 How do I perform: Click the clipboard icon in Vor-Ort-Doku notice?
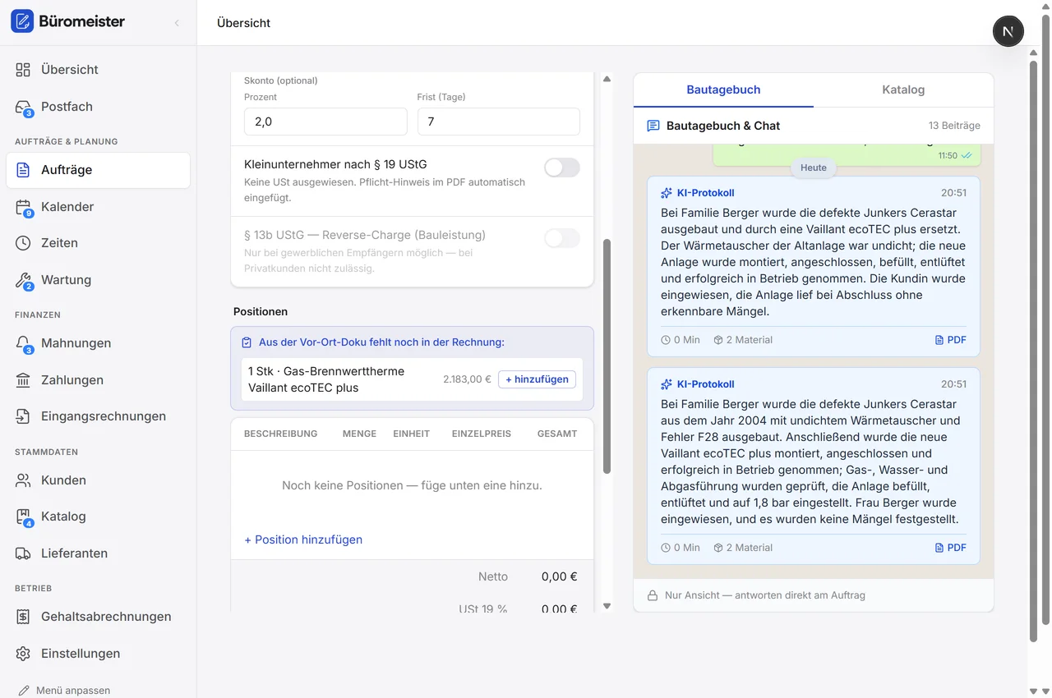coord(247,342)
